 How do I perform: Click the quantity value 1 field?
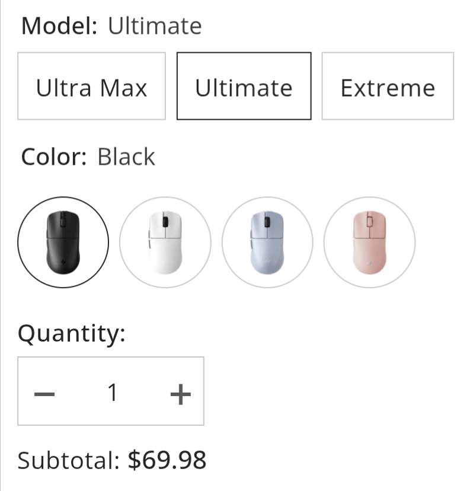pos(113,392)
